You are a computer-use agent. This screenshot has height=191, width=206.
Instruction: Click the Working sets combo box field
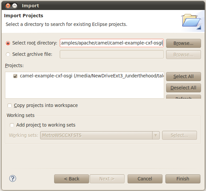pyautogui.click(x=96, y=136)
